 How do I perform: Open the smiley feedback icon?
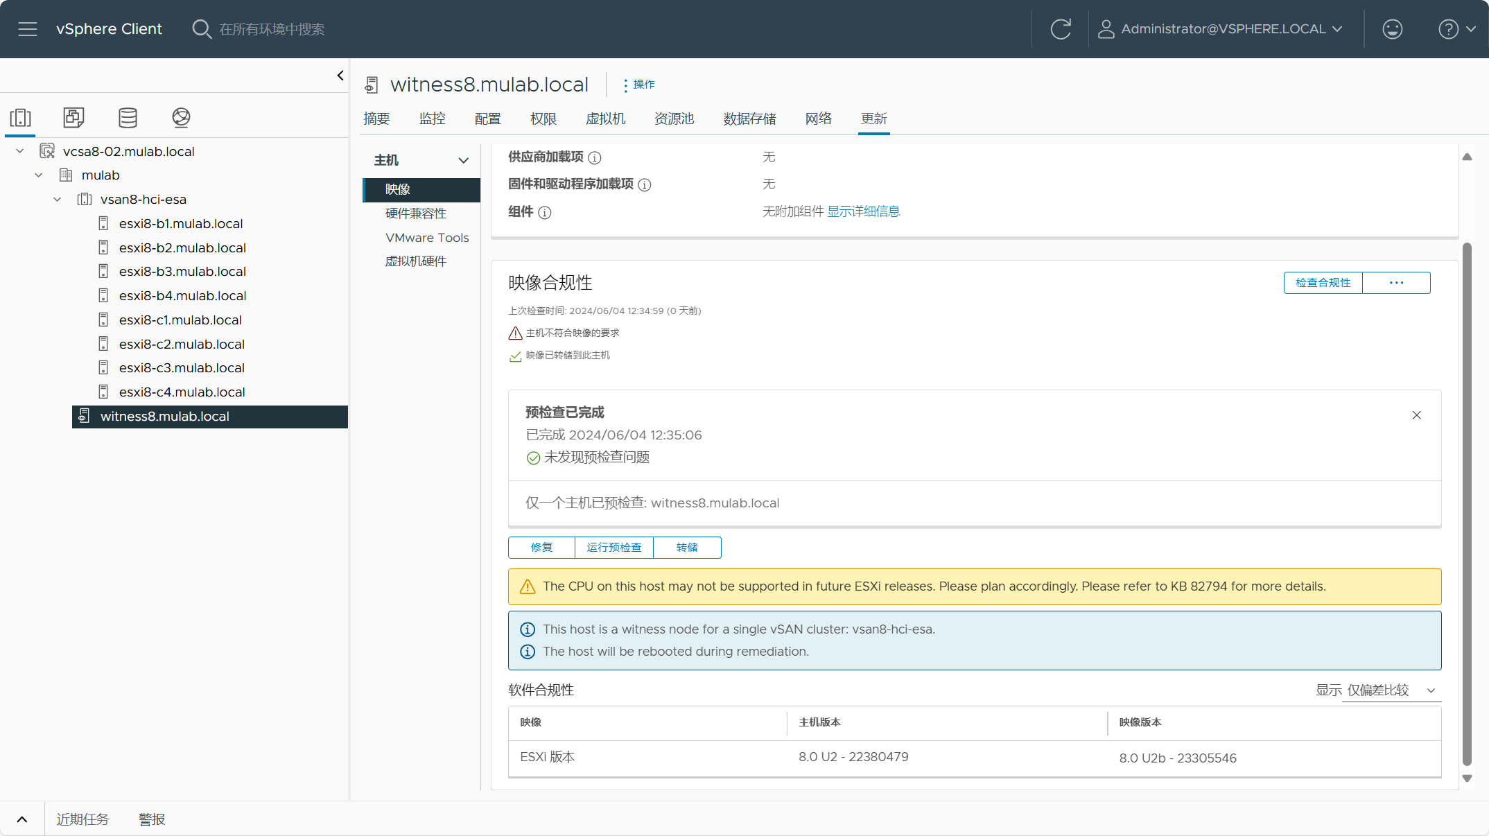point(1392,29)
